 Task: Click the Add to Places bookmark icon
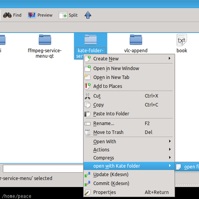[88, 86]
